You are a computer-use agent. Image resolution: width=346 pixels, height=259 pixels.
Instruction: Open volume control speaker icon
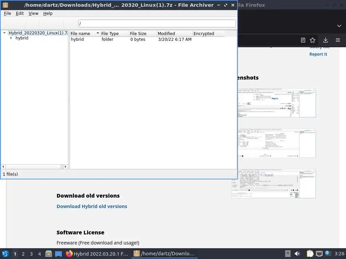coord(297,254)
